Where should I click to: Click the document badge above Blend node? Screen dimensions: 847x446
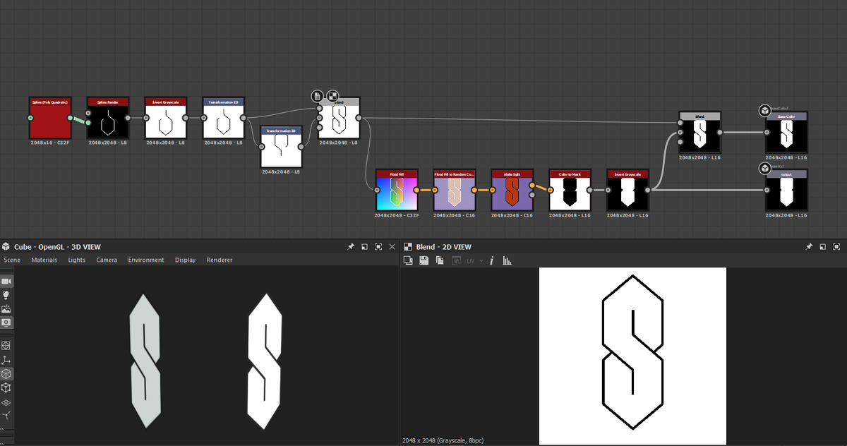318,96
